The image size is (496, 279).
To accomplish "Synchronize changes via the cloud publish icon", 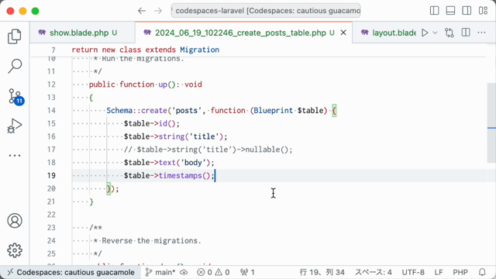I will tap(184, 272).
